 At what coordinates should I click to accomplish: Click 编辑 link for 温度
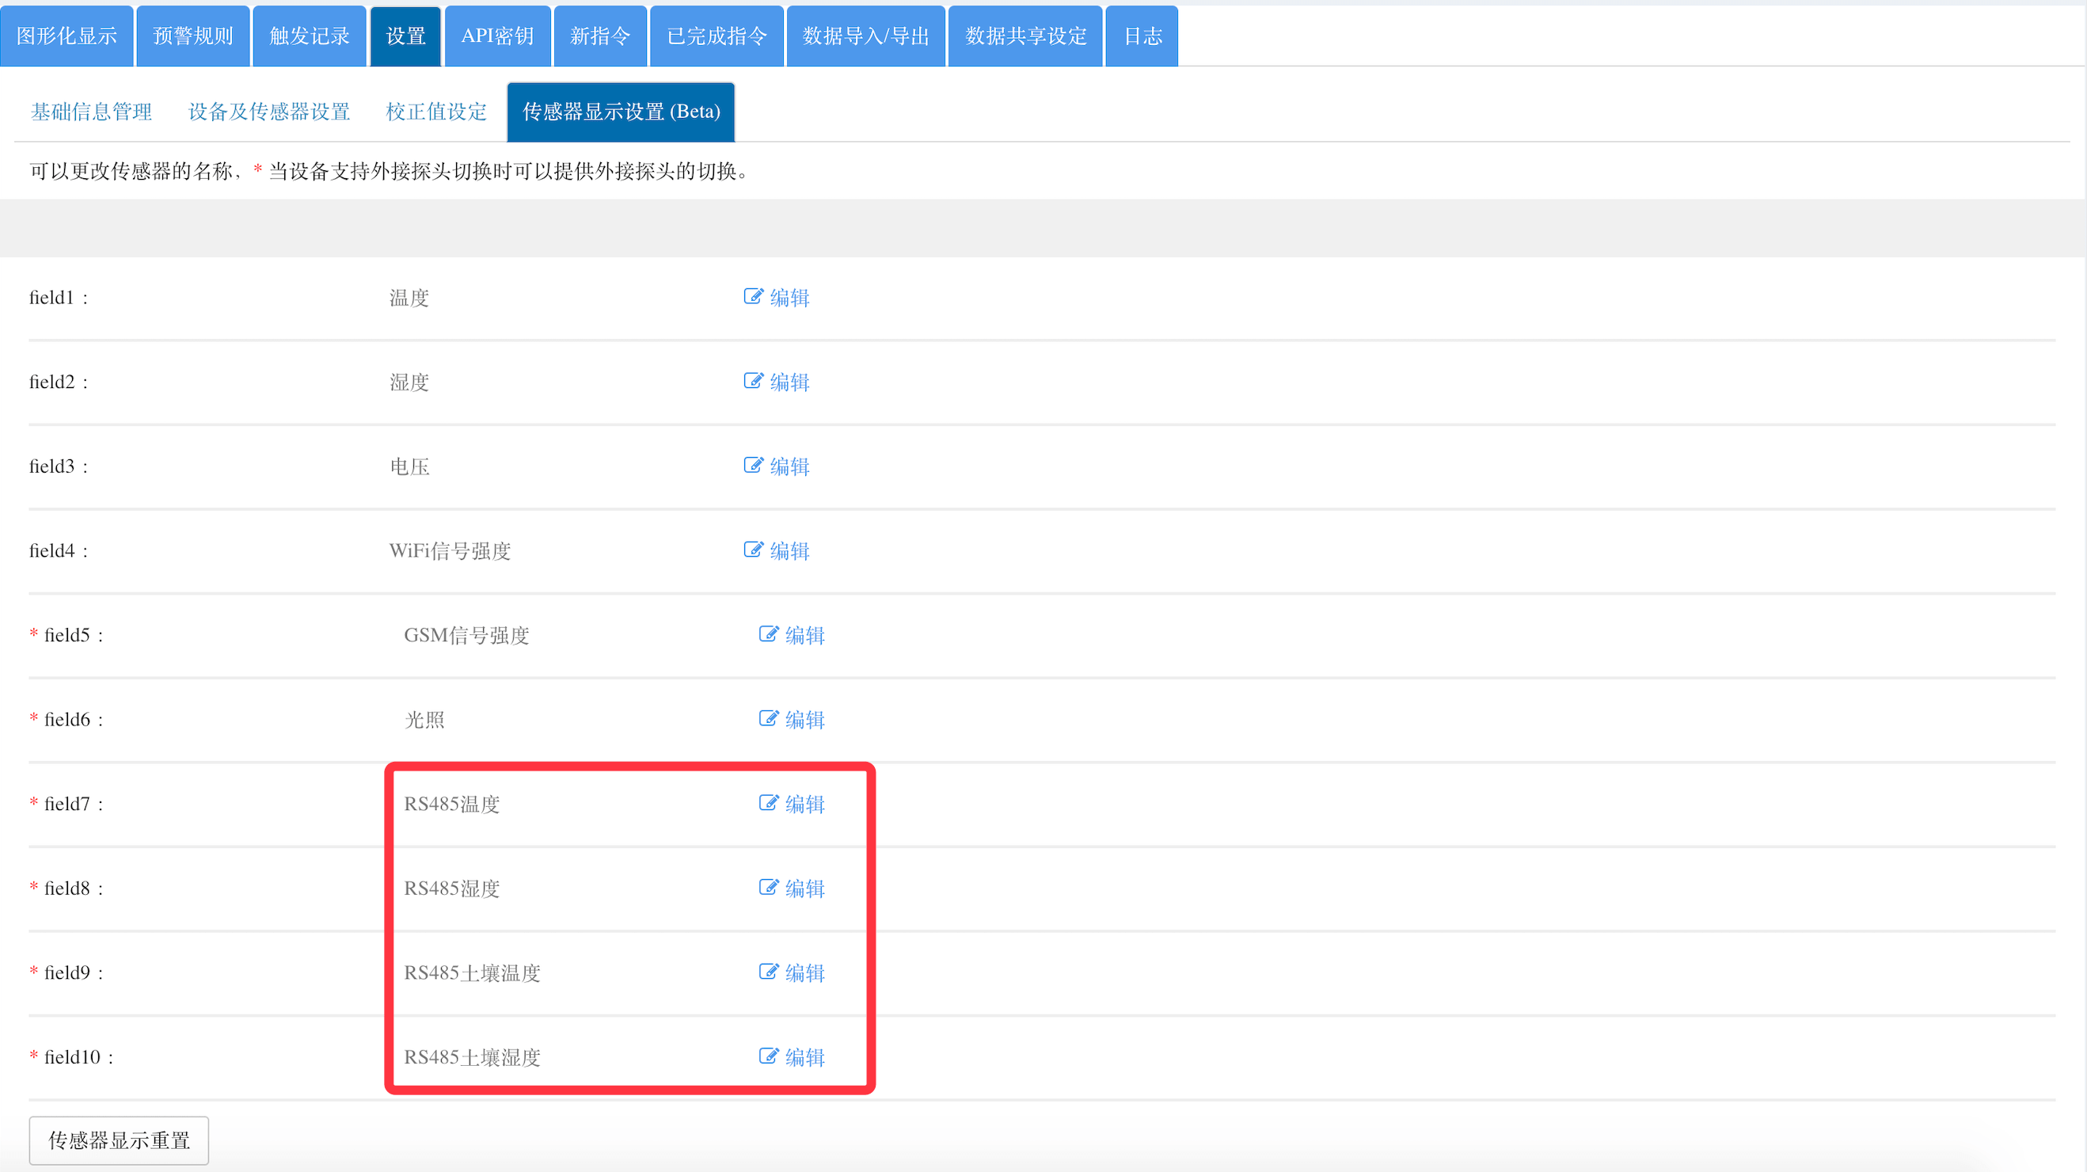pos(790,298)
